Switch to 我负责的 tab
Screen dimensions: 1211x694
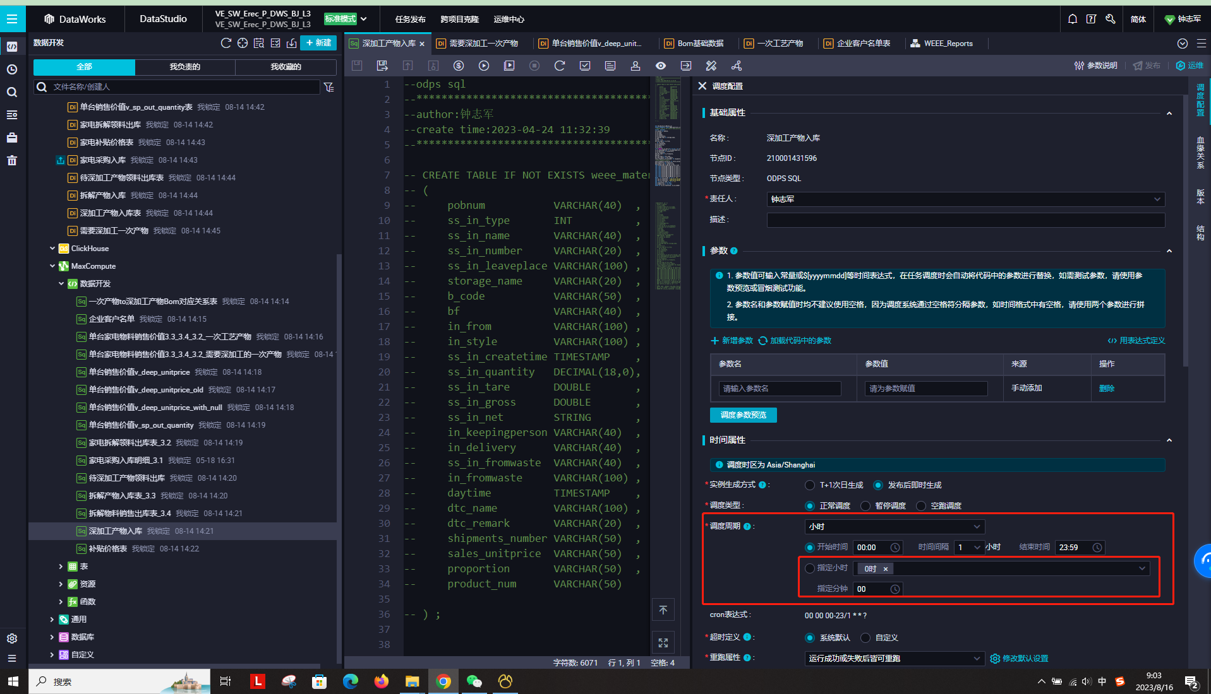pos(185,67)
